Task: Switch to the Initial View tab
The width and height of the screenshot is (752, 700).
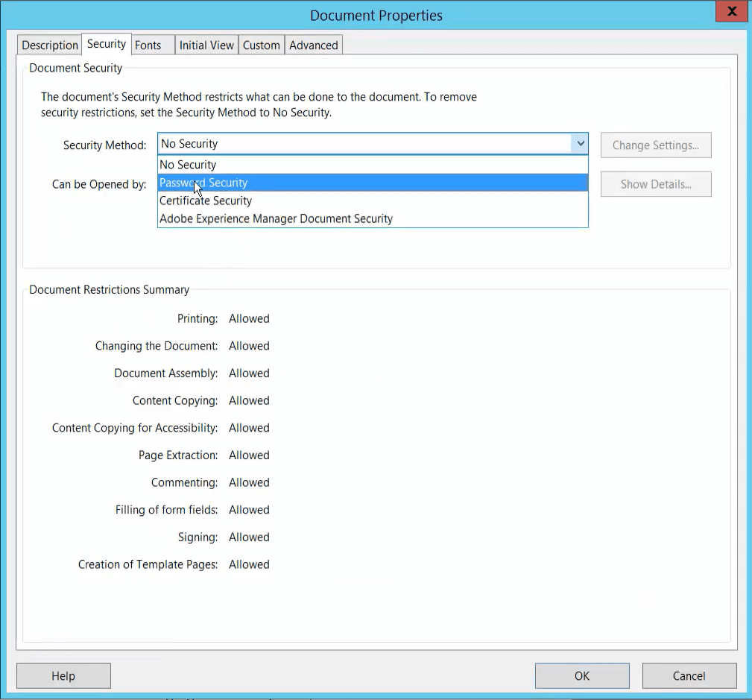Action: point(206,45)
